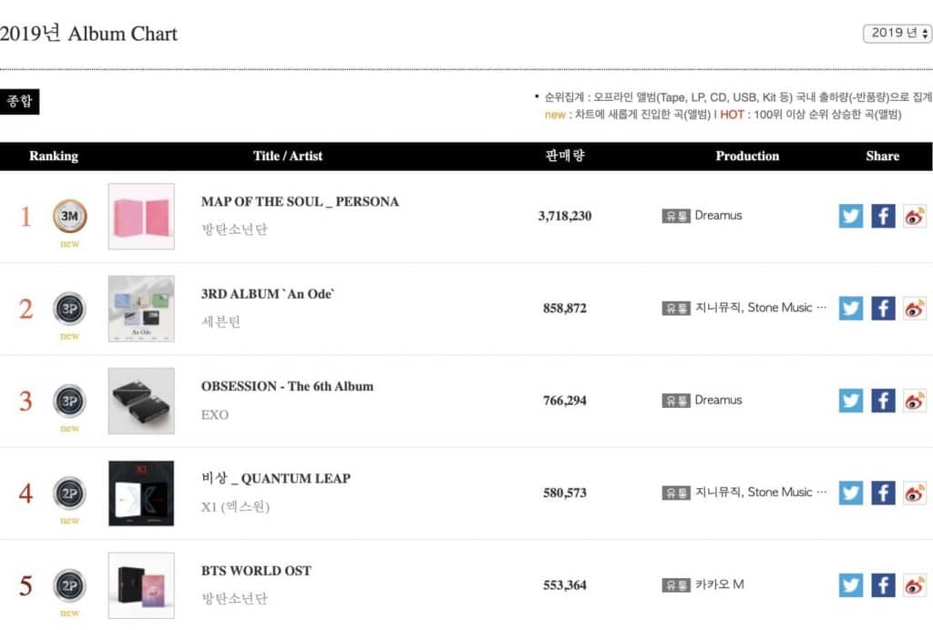Open the BTS WORLD OST title link
Screen dimensions: 933x630
pyautogui.click(x=256, y=571)
